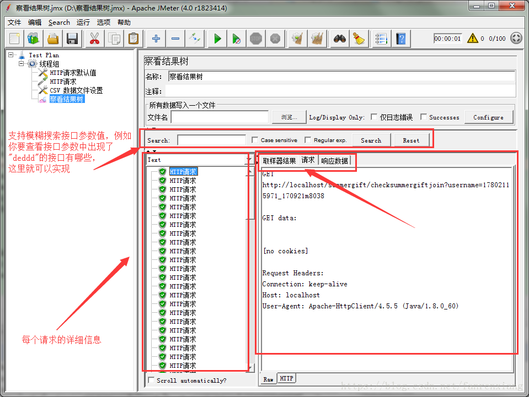Viewport: 529px width, 397px height.
Task: Open the Templates icon in toolbar
Action: tap(34, 39)
